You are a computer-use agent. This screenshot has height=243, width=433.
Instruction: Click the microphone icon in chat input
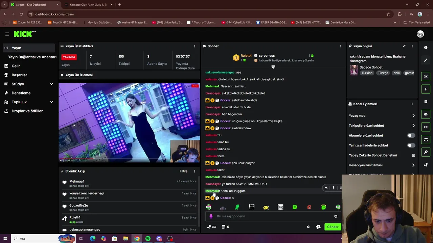click(x=211, y=216)
